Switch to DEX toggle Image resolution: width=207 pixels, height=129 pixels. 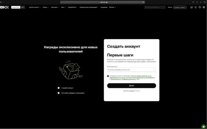pos(23,7)
